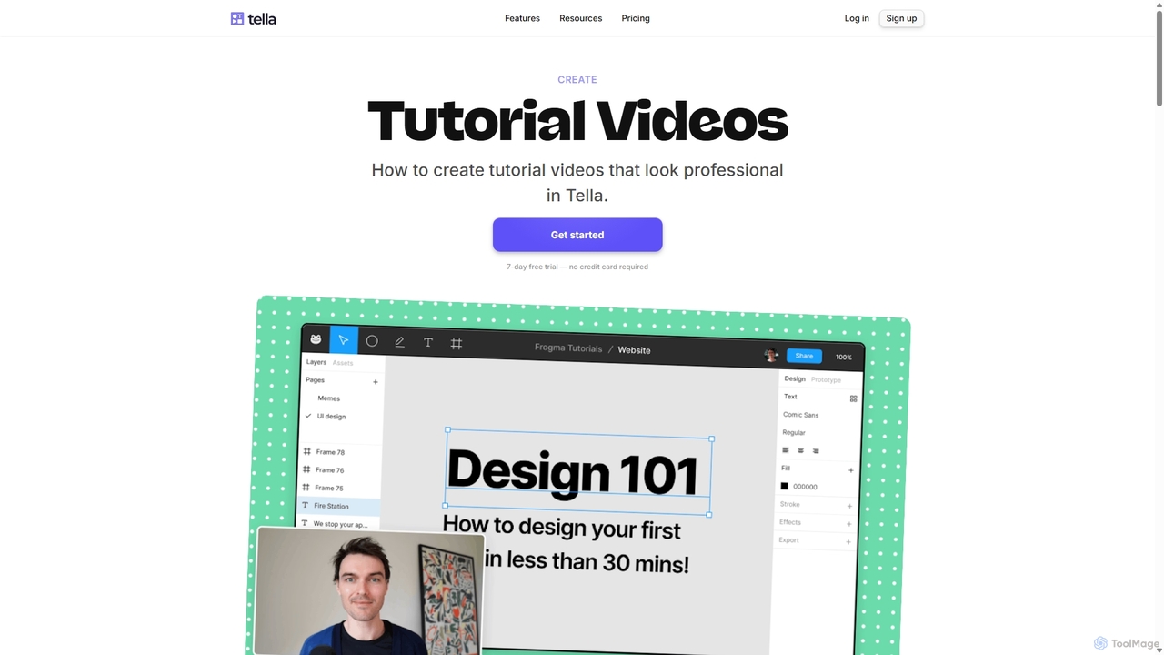Open the Resources menu

[581, 18]
